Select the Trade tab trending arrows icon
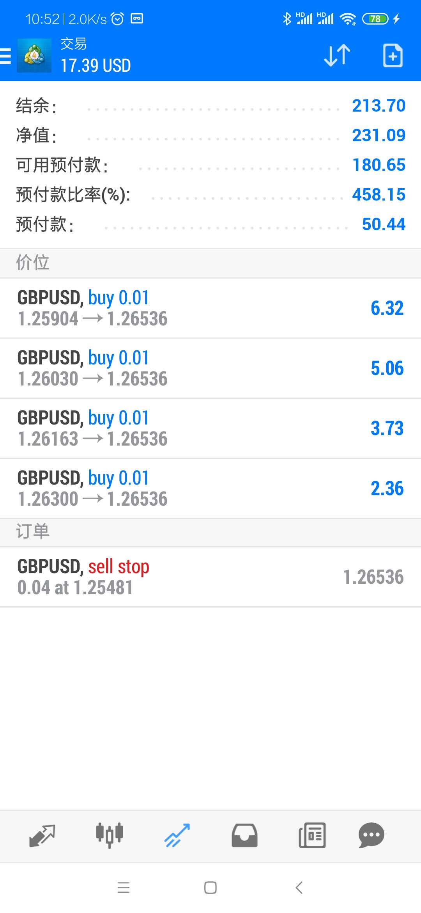Screen dimensions: 421x913 click(x=177, y=835)
